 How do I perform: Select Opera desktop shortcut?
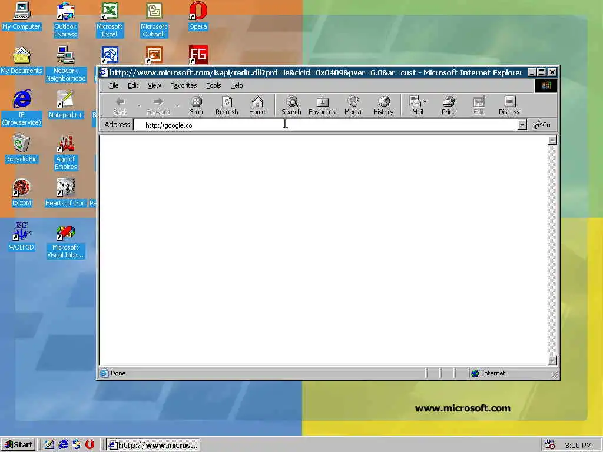point(198,16)
